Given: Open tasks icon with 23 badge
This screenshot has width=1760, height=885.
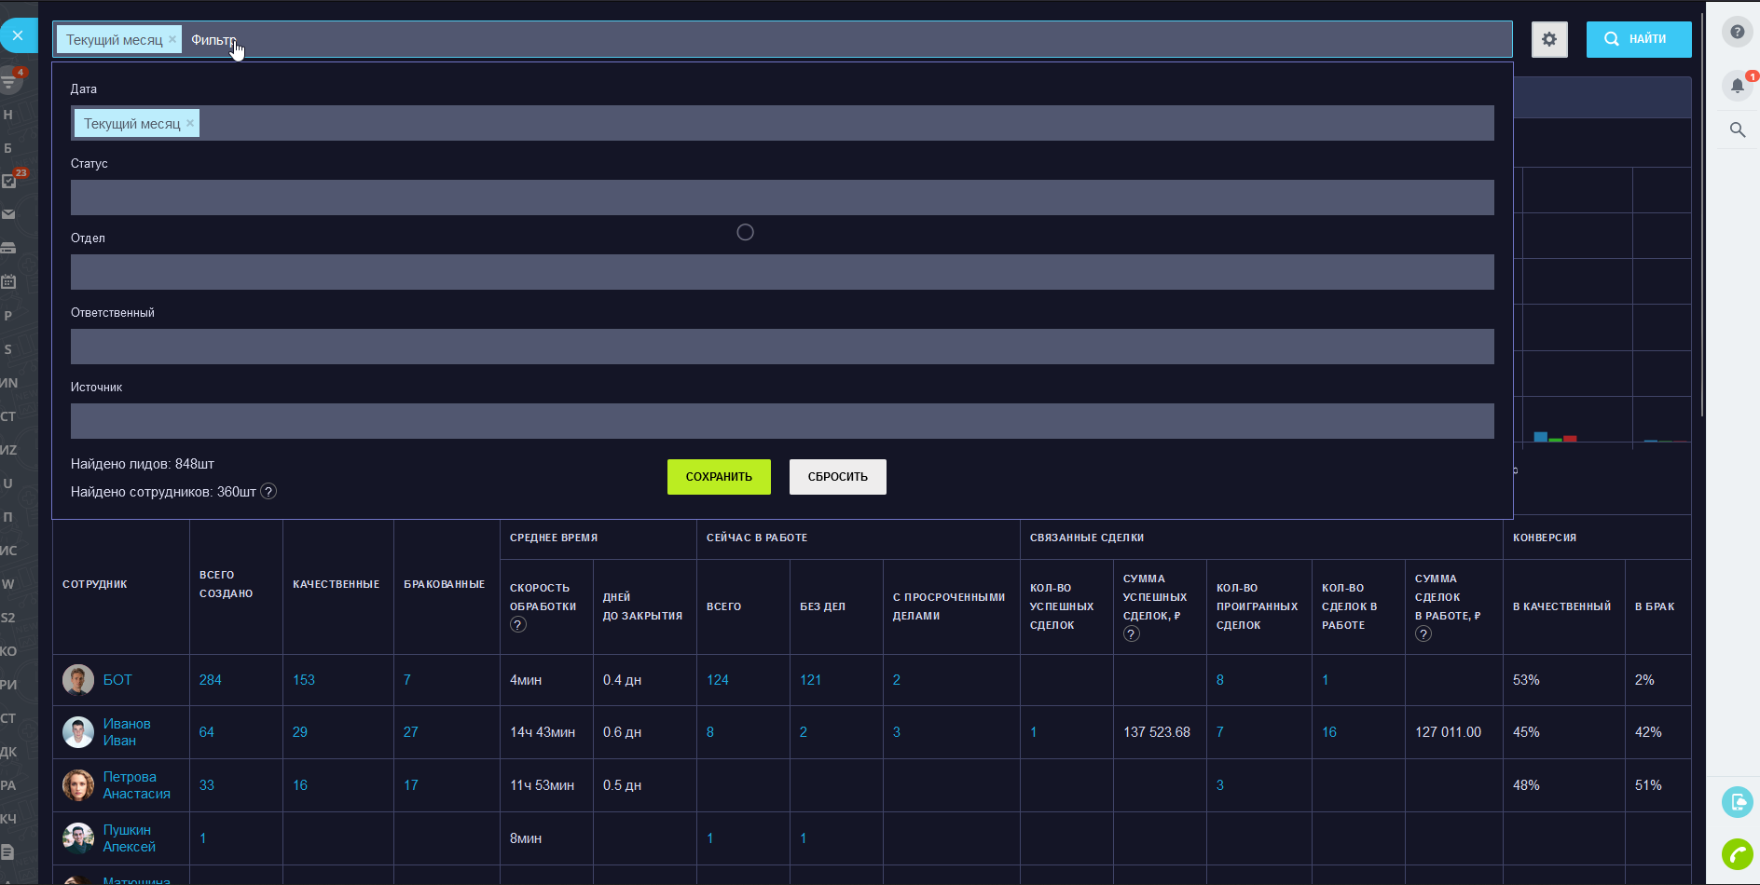Looking at the screenshot, I should [10, 181].
